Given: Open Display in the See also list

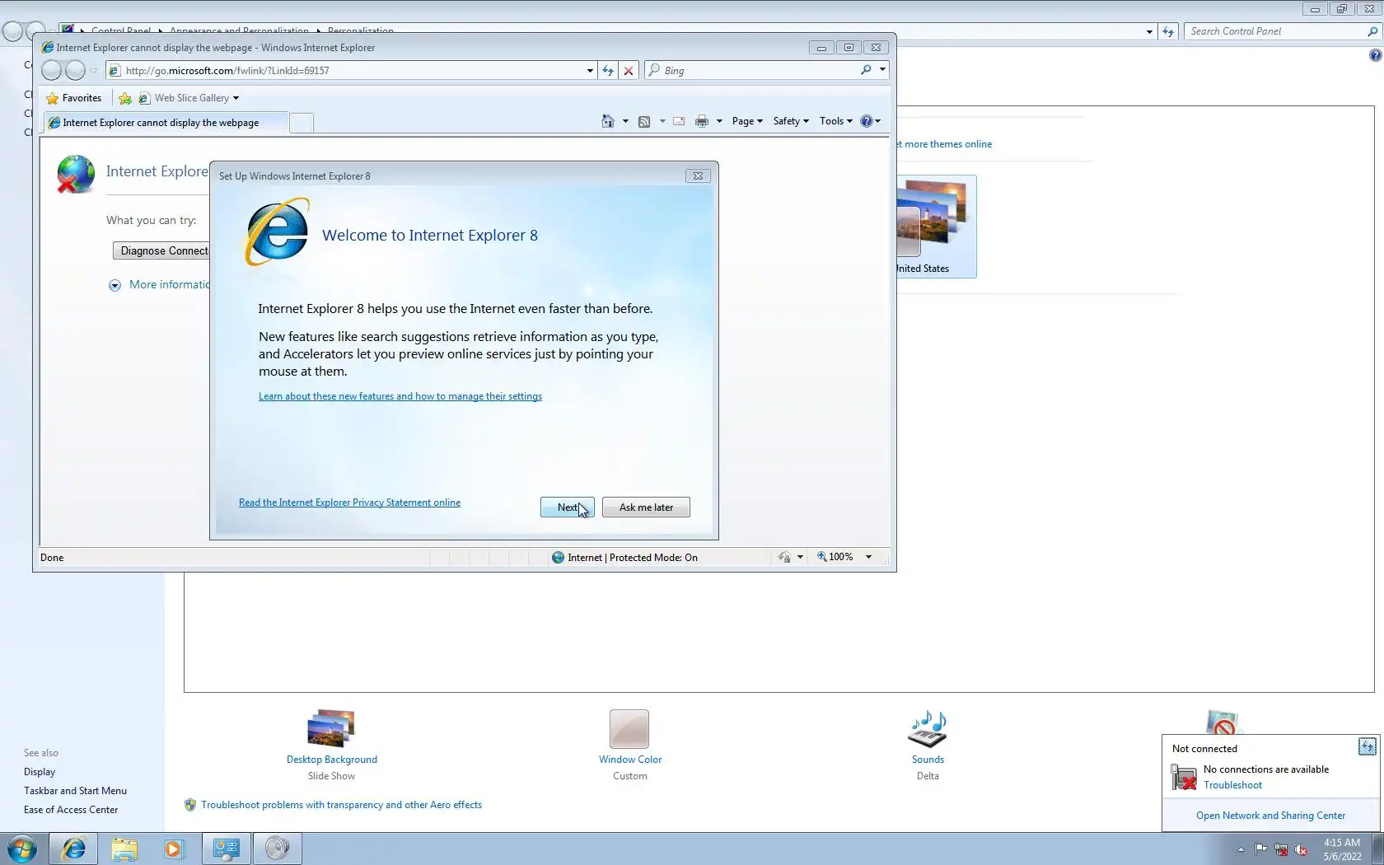Looking at the screenshot, I should [x=40, y=772].
